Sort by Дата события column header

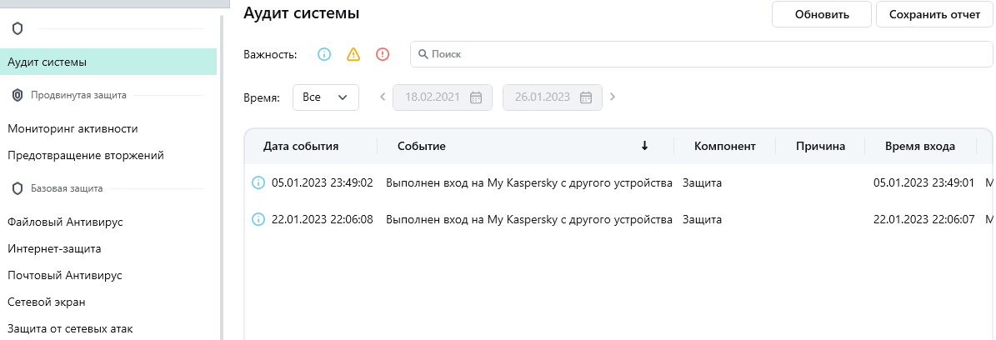pos(301,147)
